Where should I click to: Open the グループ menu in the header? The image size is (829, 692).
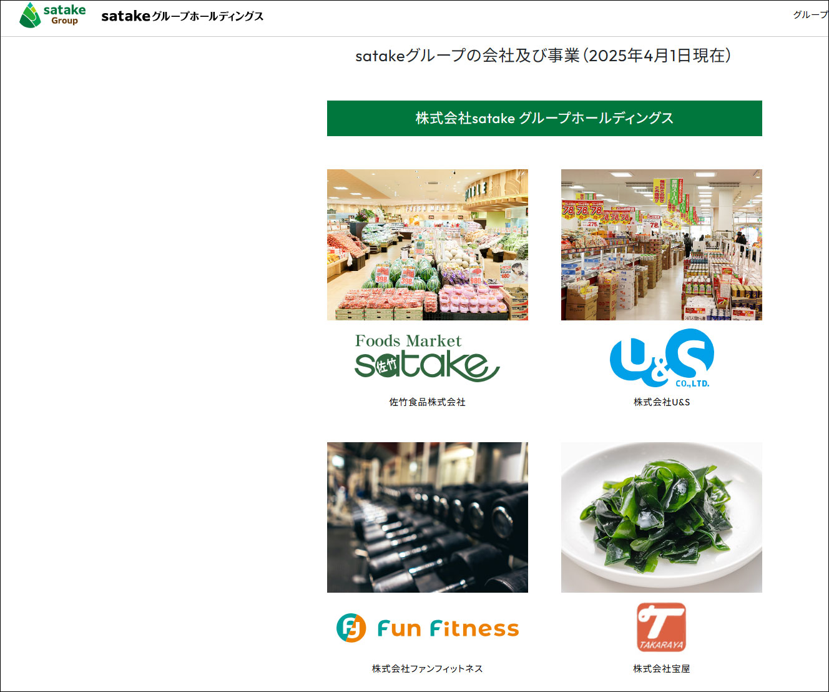[x=811, y=14]
